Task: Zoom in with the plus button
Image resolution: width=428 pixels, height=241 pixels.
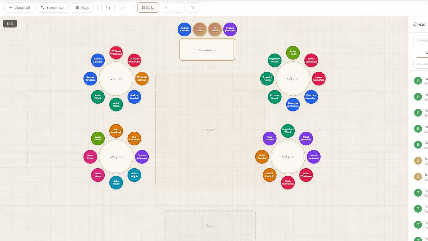Action: 166,8
